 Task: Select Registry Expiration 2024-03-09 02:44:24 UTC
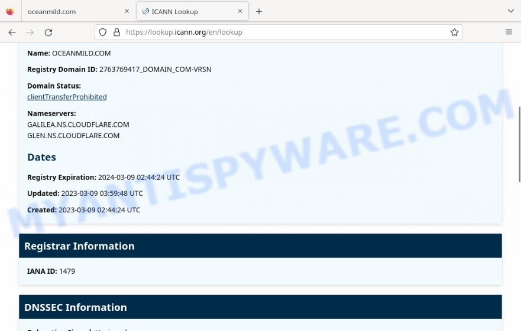pyautogui.click(x=139, y=178)
